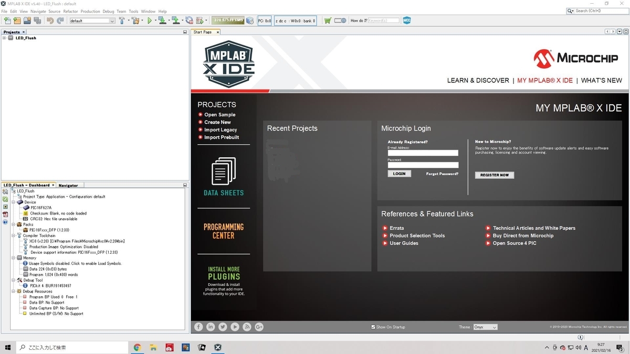Click the Create New link

(x=217, y=122)
